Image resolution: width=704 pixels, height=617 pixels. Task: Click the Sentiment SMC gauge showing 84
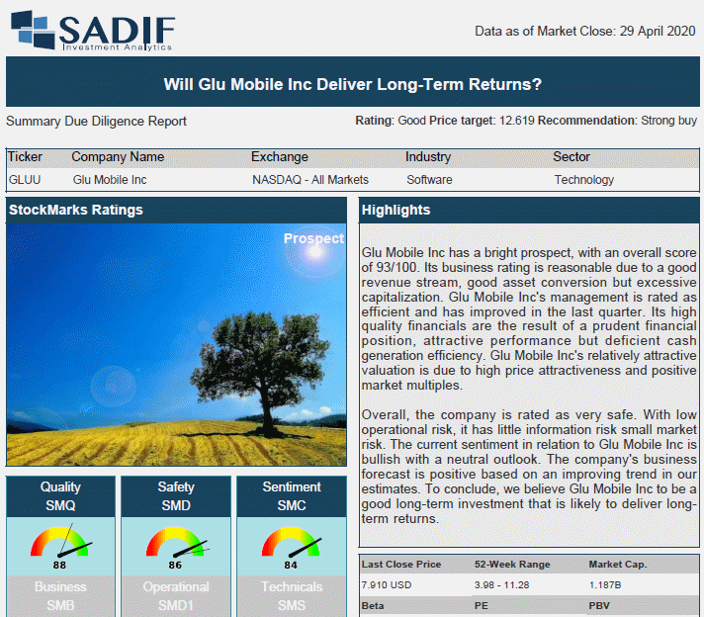click(292, 546)
